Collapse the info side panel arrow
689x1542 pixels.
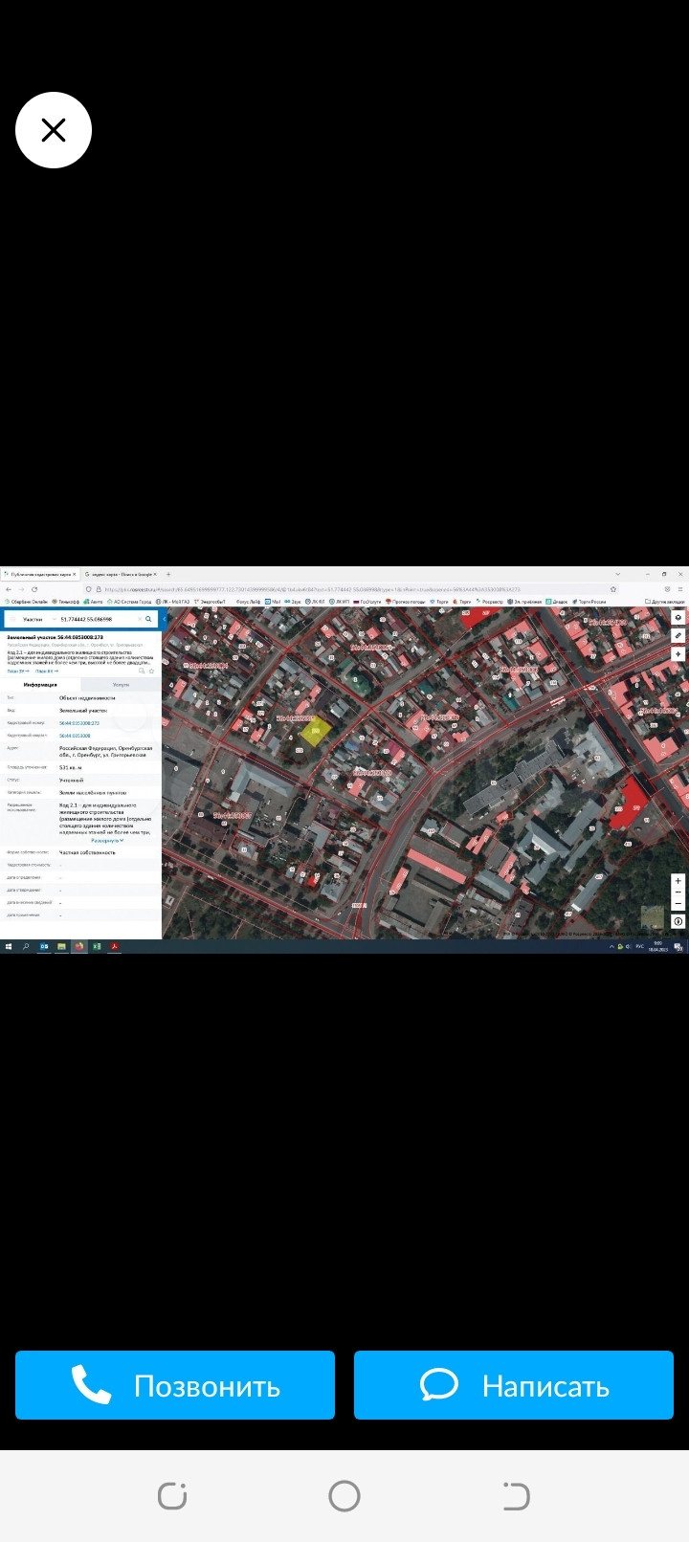(x=165, y=619)
